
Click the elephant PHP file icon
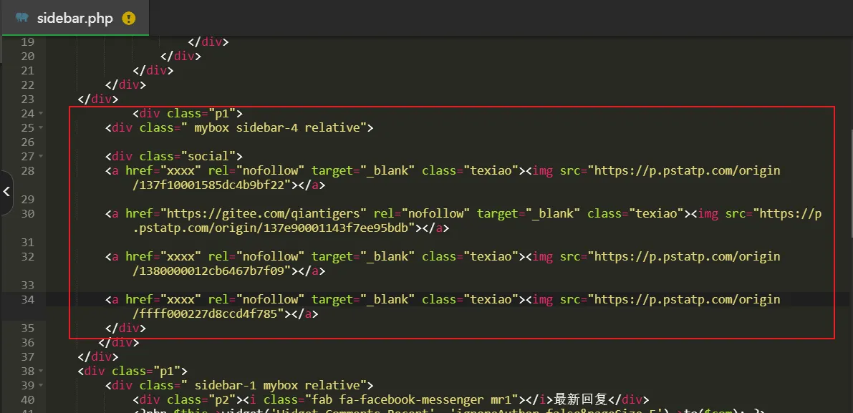[x=21, y=18]
